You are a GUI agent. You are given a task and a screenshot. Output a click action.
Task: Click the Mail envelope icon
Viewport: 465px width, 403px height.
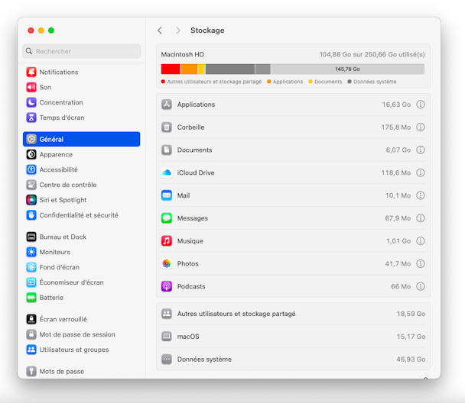click(x=167, y=195)
